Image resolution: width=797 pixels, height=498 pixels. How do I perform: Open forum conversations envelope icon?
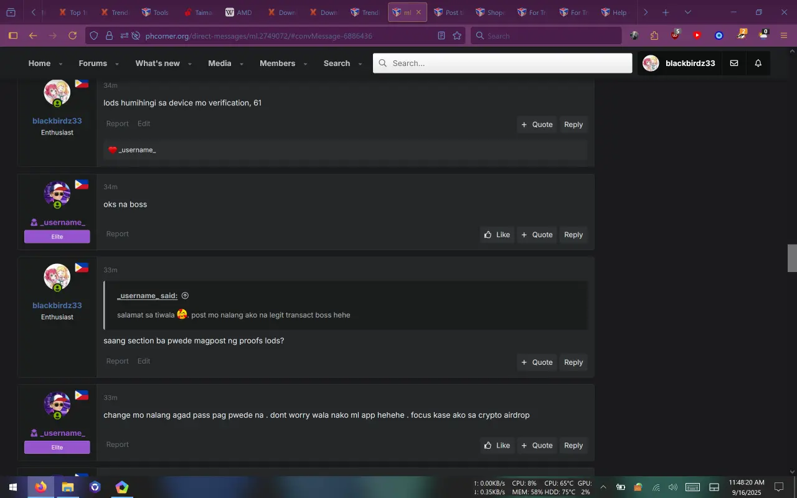click(x=734, y=63)
